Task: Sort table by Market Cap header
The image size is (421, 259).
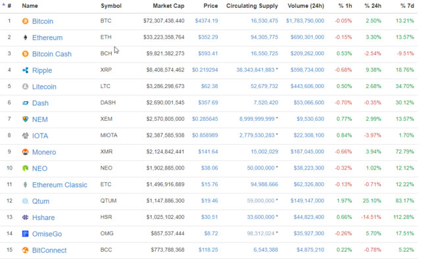Action: point(168,6)
